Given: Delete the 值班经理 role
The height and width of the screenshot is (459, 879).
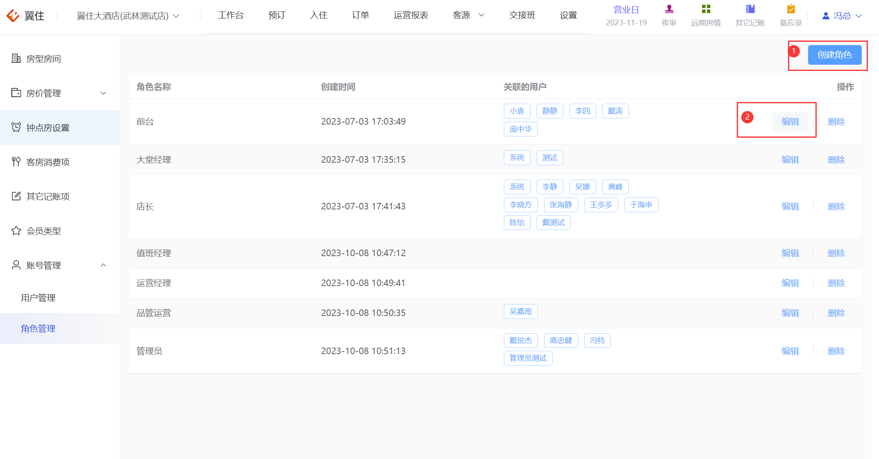Looking at the screenshot, I should click(836, 253).
